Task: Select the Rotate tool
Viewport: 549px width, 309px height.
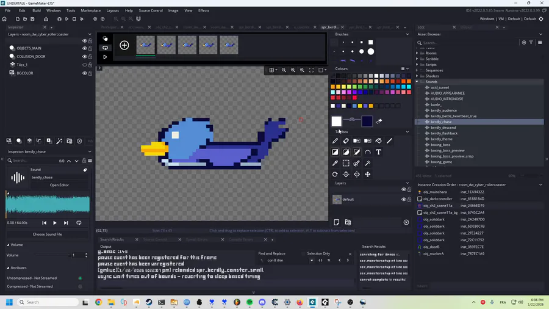Action: tap(335, 174)
